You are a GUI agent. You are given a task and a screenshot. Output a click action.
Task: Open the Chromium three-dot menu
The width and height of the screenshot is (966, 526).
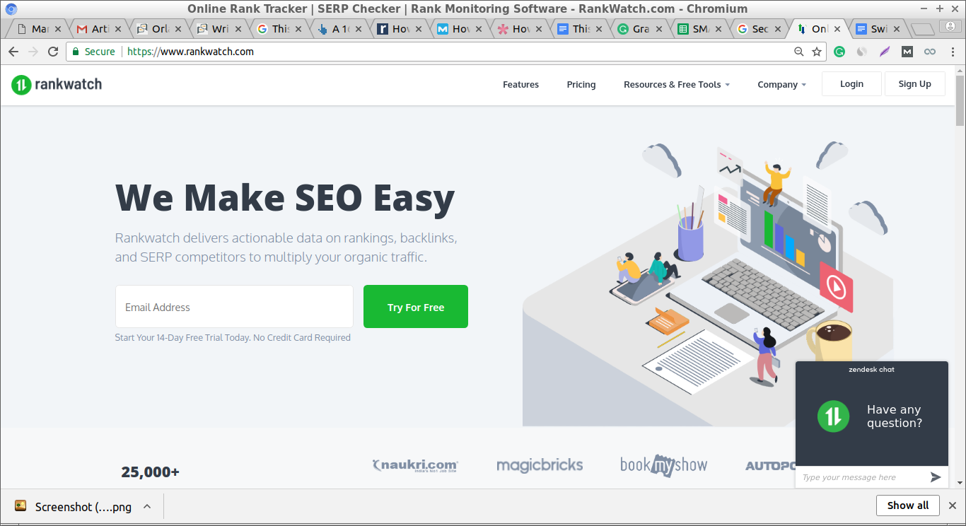[953, 52]
